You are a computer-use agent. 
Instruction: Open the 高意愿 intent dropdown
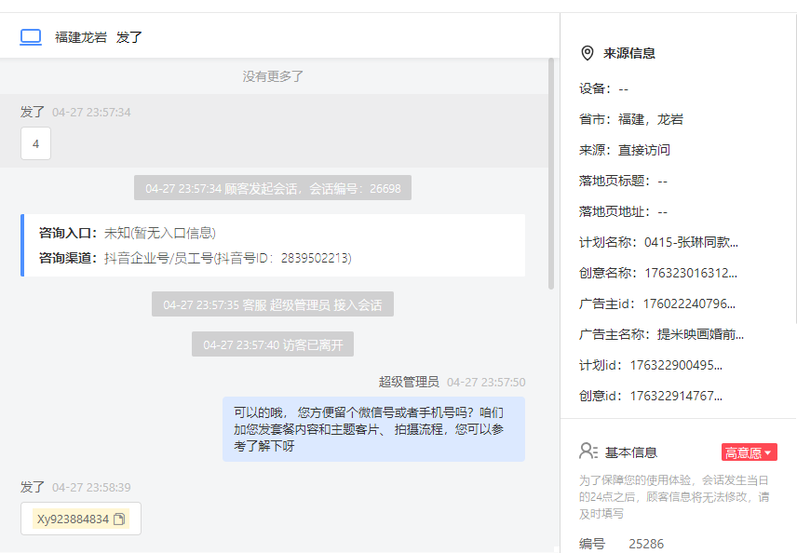749,452
